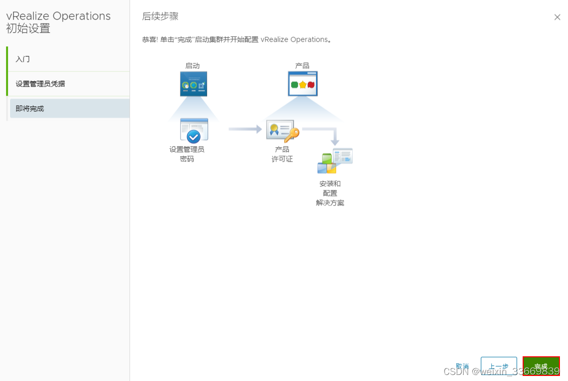Close the wizard with the X icon
This screenshot has height=381, width=568.
[x=557, y=17]
